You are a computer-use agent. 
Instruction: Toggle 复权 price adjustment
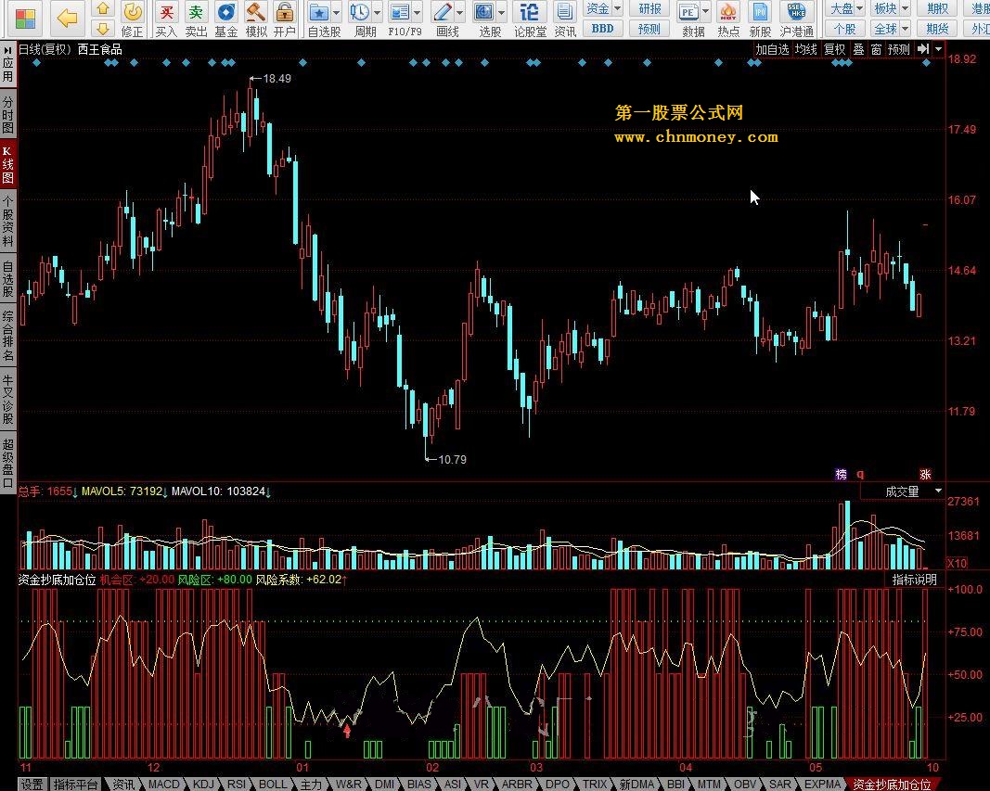click(835, 49)
